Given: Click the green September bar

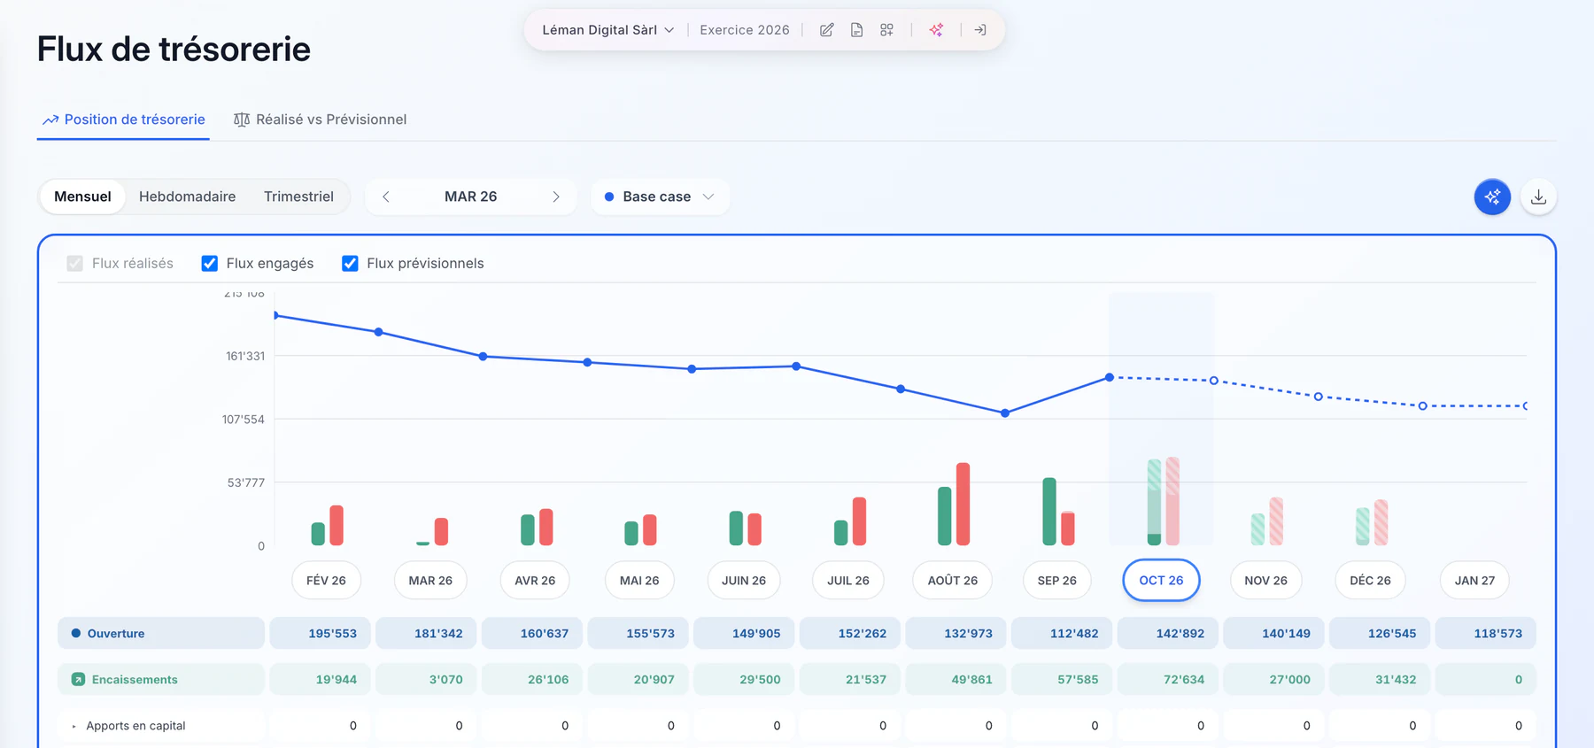Looking at the screenshot, I should pyautogui.click(x=1049, y=512).
